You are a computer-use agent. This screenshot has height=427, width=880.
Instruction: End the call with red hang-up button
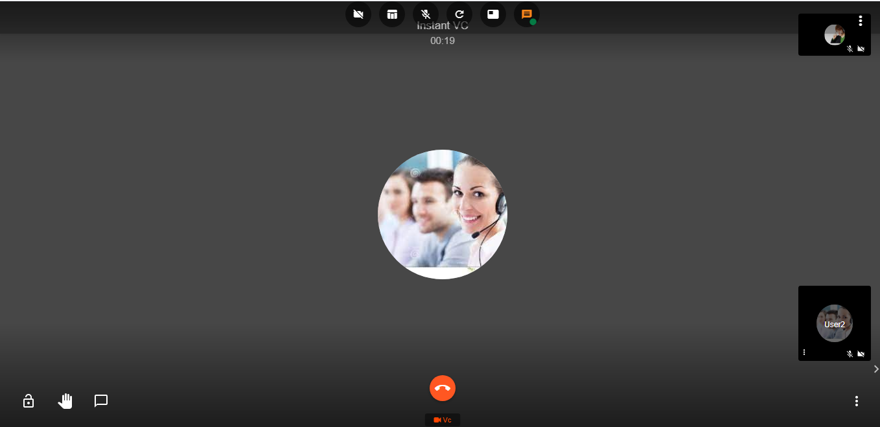coord(443,388)
